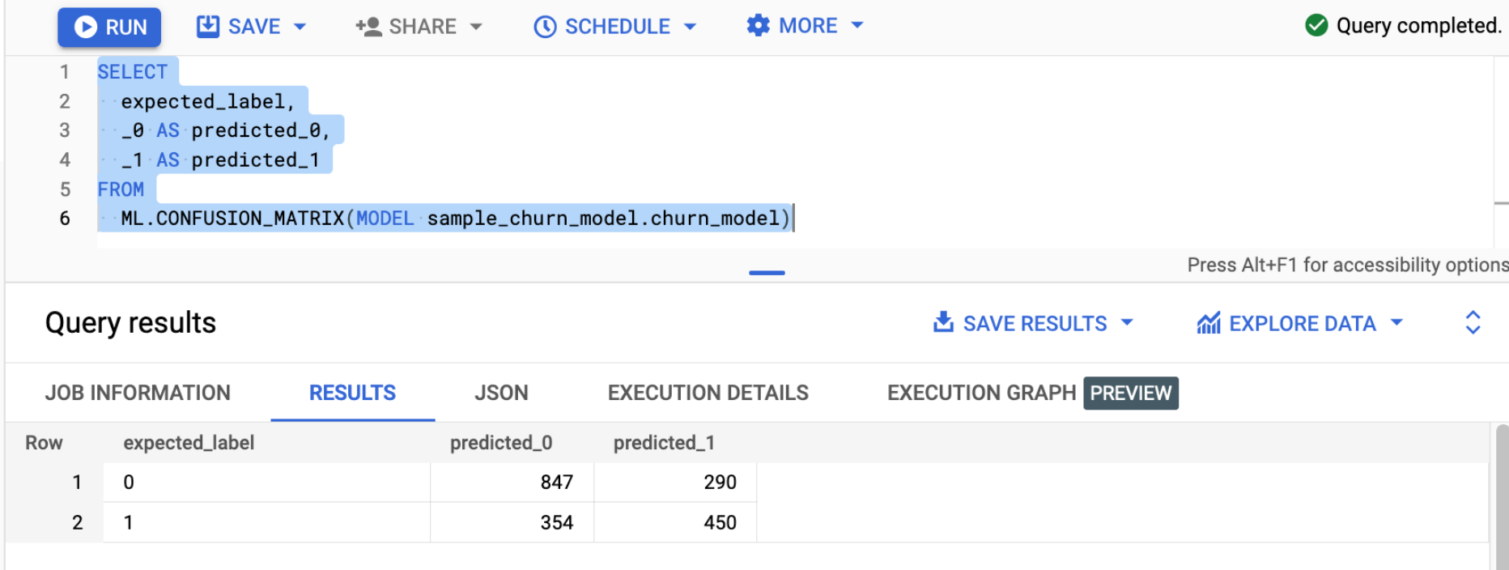
Task: Click the RUN query button
Action: (109, 27)
